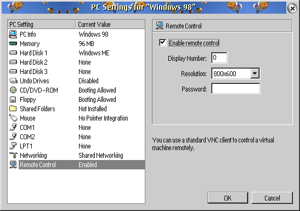The width and height of the screenshot is (300, 211).
Task: Select the Remote Control setting row
Action: 76,164
